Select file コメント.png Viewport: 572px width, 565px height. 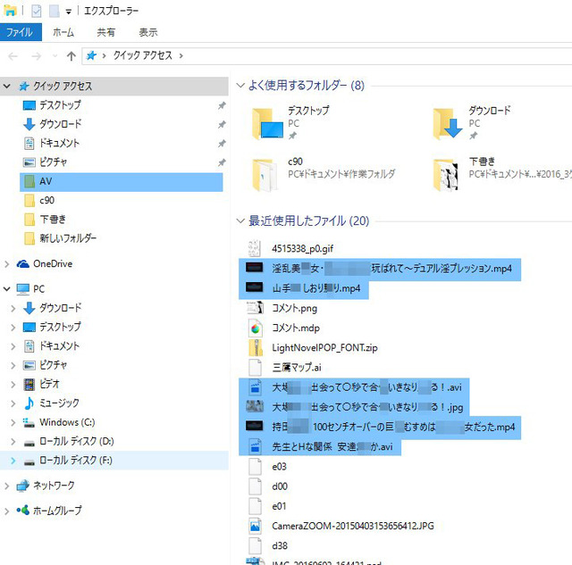pos(294,308)
